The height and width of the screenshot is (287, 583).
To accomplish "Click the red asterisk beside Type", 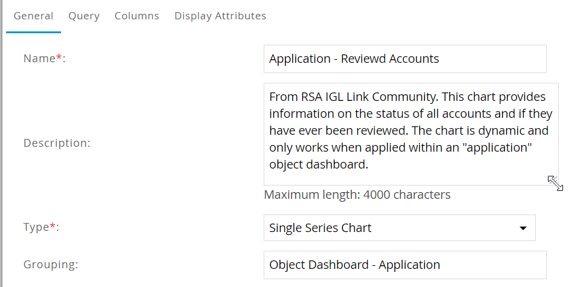I will pos(52,227).
